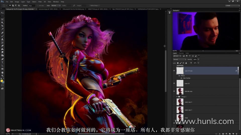Select the History Brush tool
This screenshot has width=241, height=135.
pos(2,42)
